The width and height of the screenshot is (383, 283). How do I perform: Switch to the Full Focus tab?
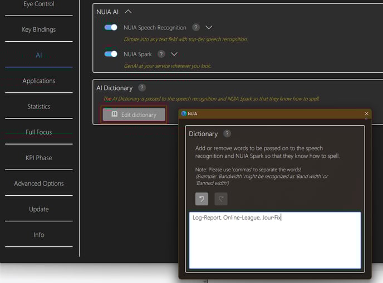(x=39, y=132)
